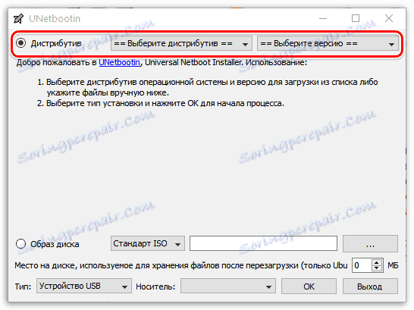Click the Выход button
414x310 pixels.
[x=370, y=286]
